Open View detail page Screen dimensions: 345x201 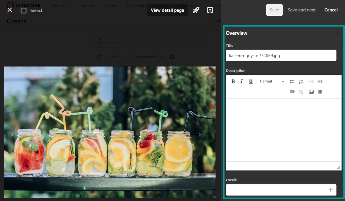coord(167,10)
